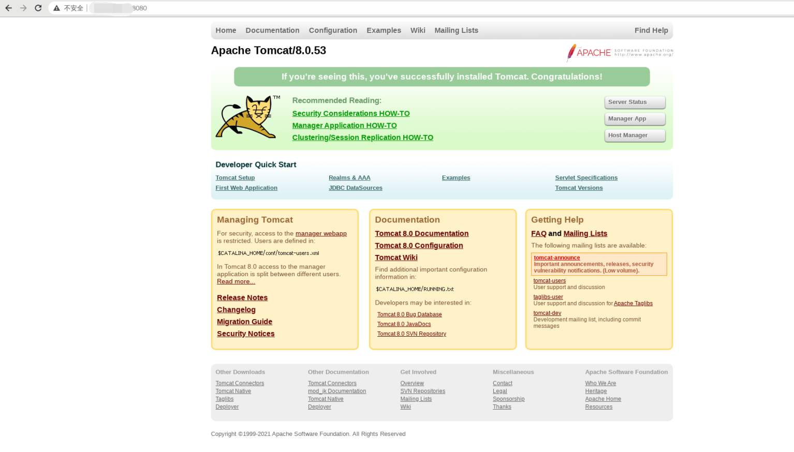
Task: Open Resources footer link
Action: coord(599,407)
